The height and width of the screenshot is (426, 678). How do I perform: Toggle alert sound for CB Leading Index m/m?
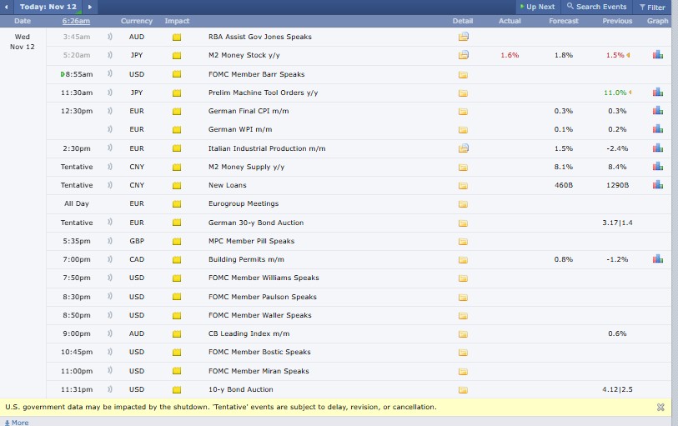pyautogui.click(x=110, y=333)
